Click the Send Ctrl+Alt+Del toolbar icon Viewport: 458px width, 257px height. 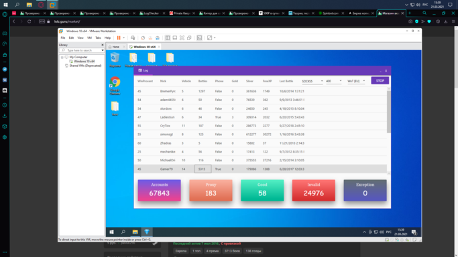pyautogui.click(x=133, y=38)
